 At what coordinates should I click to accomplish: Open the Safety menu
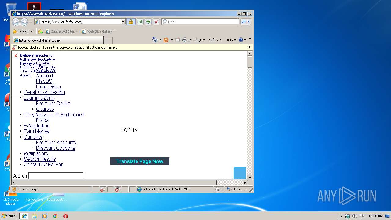(x=215, y=40)
